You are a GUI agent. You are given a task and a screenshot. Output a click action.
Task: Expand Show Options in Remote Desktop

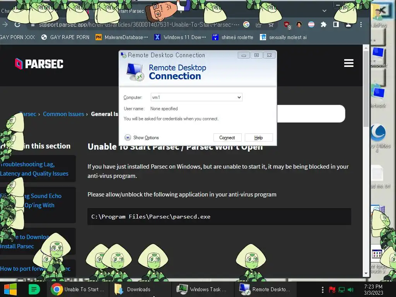click(142, 138)
